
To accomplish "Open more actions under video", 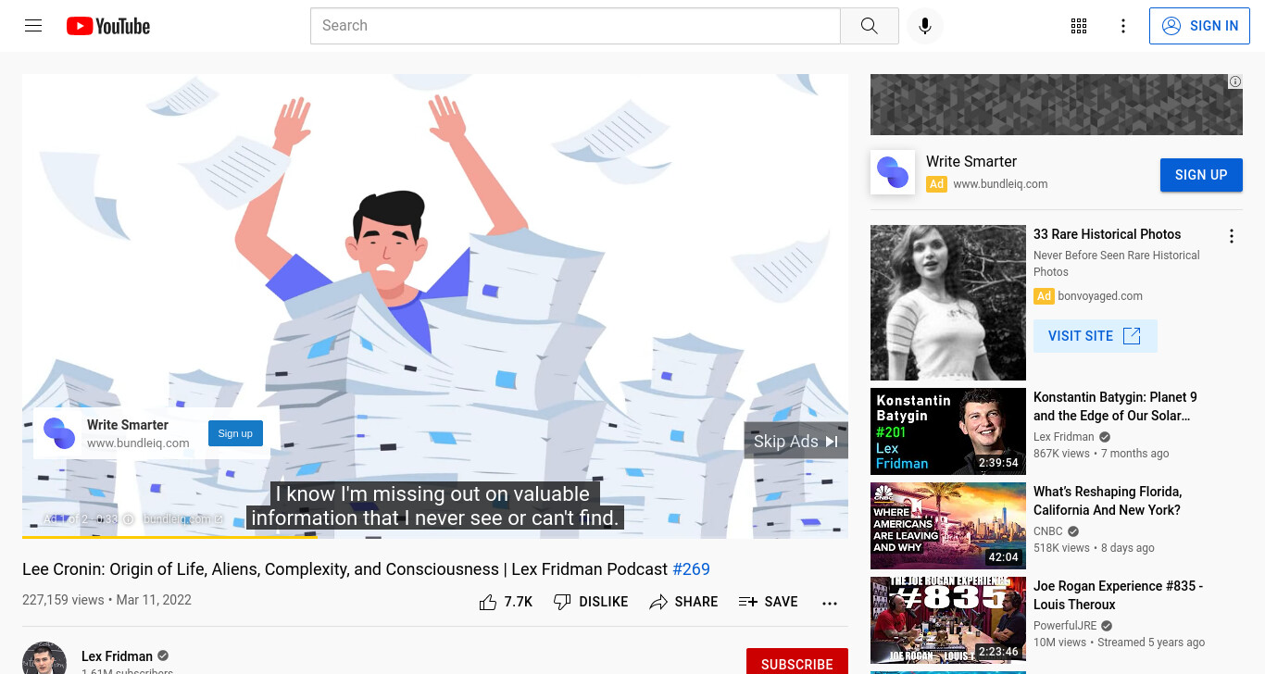I will click(x=830, y=603).
